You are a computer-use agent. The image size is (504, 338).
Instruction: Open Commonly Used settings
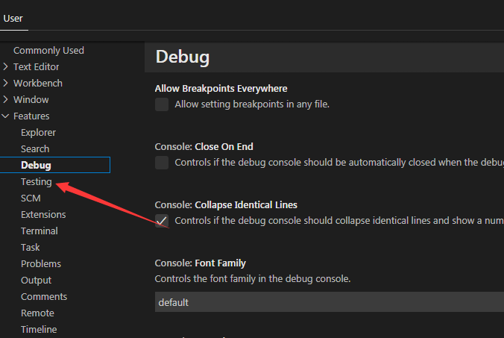(x=48, y=51)
